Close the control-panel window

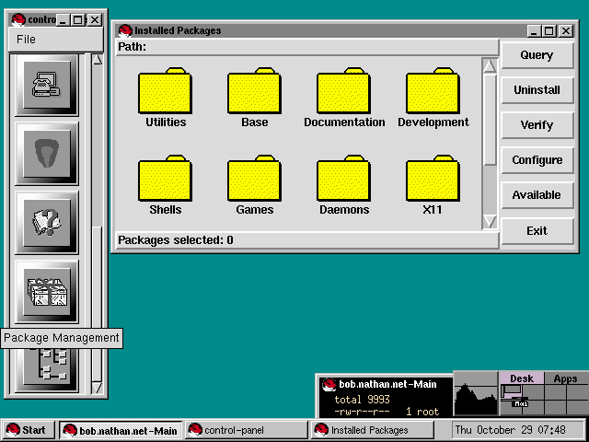point(95,20)
